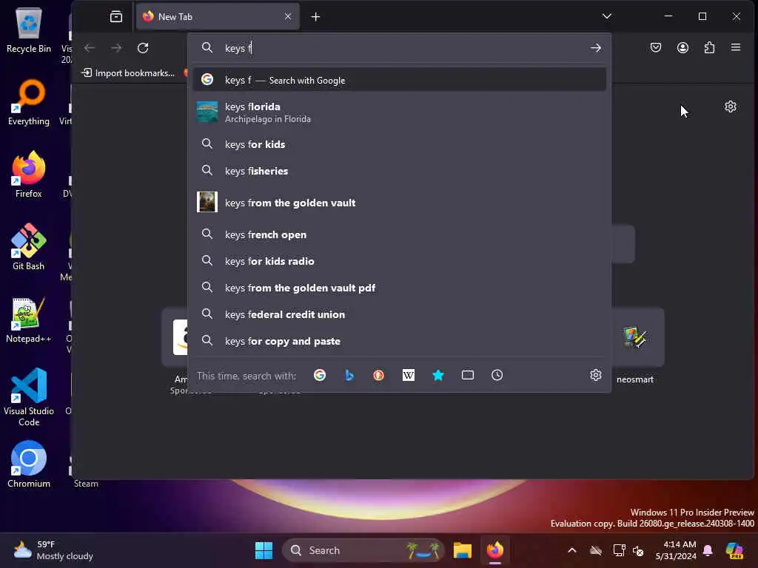Select 'keys federal credit union' suggestion
Screen dimensions: 758x568
(399, 314)
